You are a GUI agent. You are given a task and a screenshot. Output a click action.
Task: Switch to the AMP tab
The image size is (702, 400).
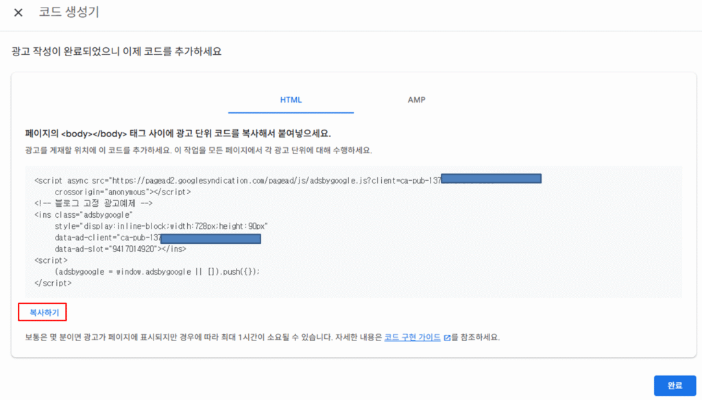(x=416, y=100)
